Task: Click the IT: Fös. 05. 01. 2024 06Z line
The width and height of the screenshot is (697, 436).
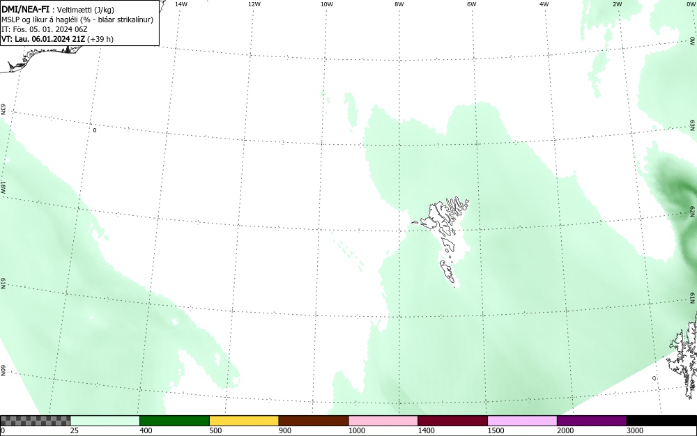Action: click(x=45, y=29)
